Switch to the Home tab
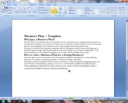Screen dimensions: 128x103 pyautogui.click(x=9, y=5)
